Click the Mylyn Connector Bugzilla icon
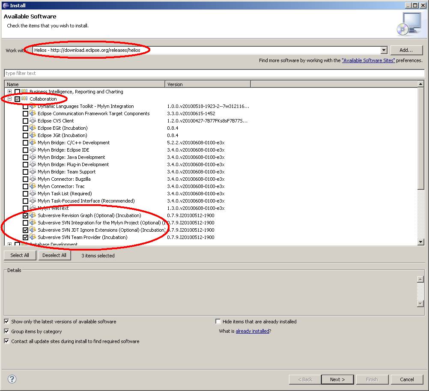The width and height of the screenshot is (429, 391). 33,179
